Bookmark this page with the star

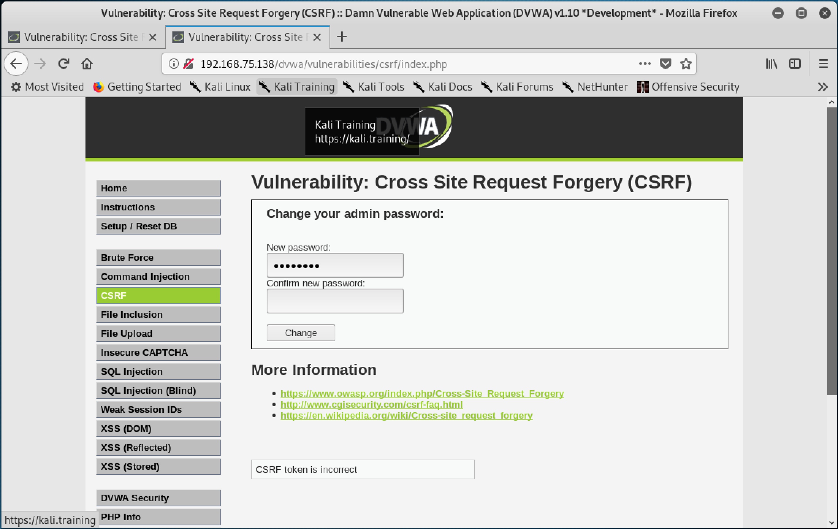(x=686, y=64)
